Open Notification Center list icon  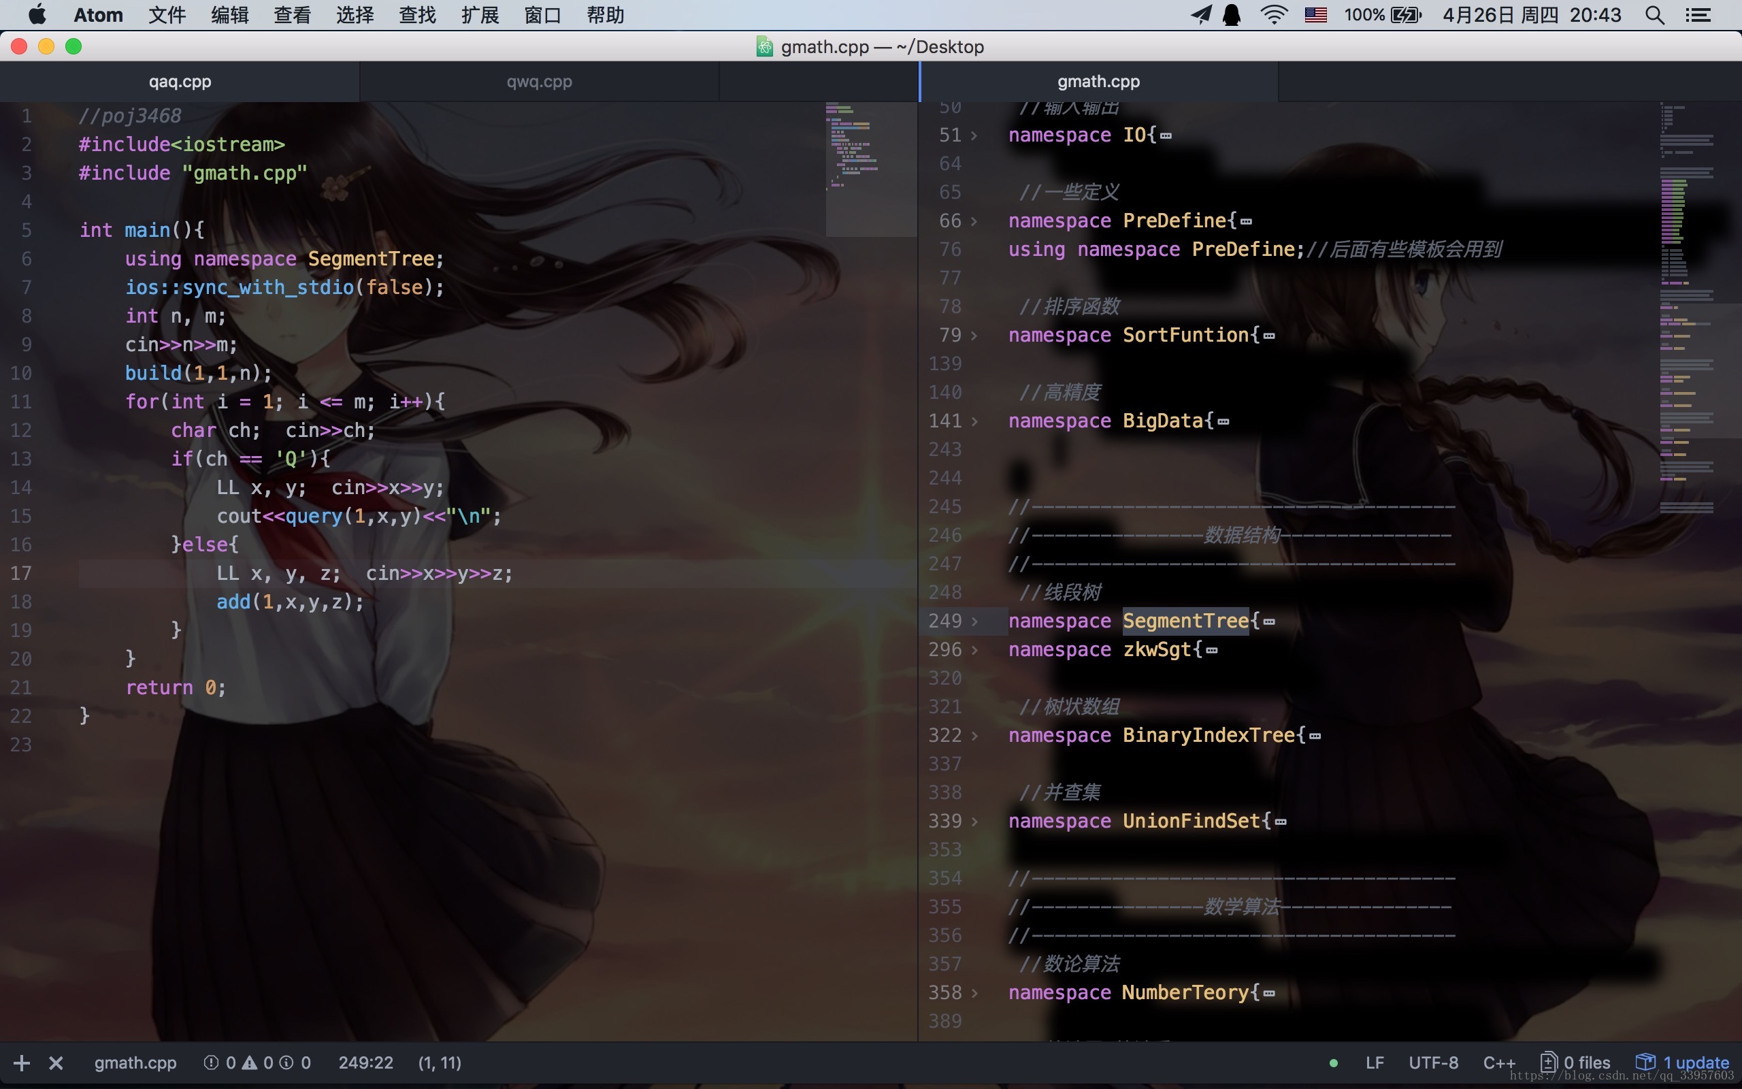1699,15
